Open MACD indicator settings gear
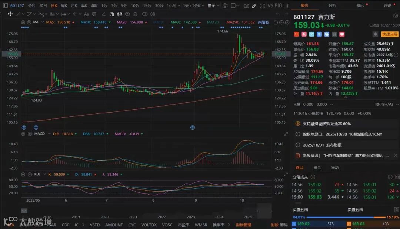The width and height of the screenshot is (400, 229). pos(23,134)
